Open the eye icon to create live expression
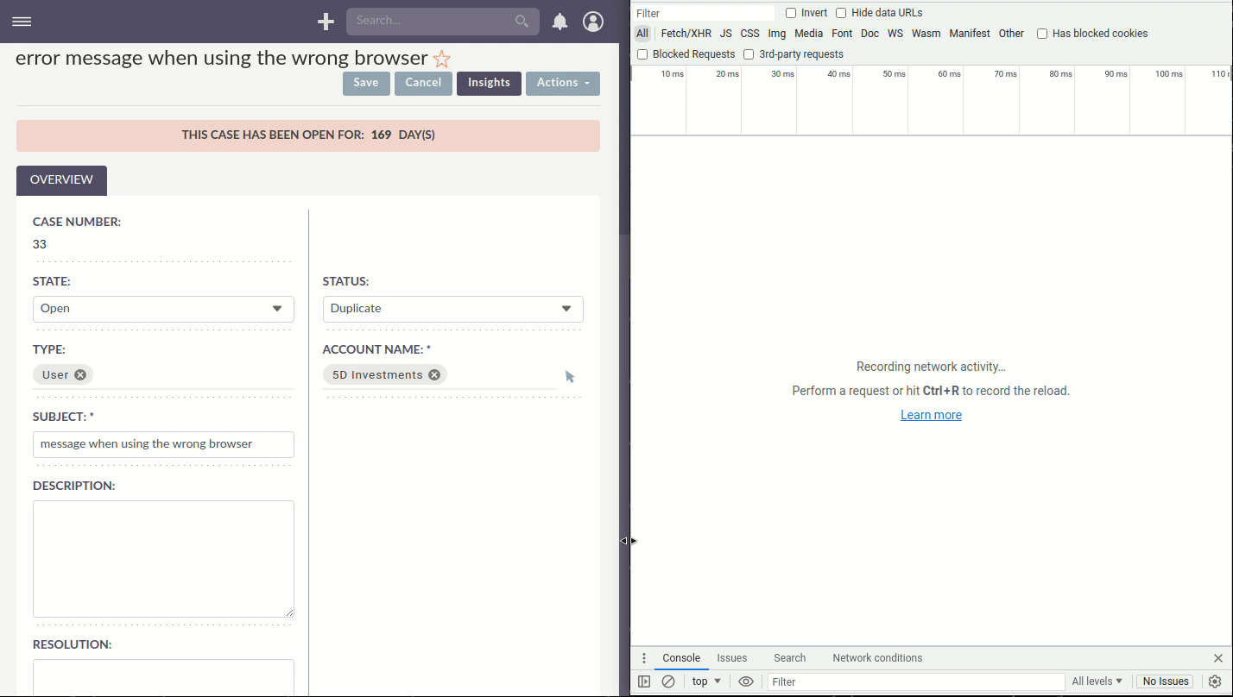The image size is (1233, 697). (746, 681)
